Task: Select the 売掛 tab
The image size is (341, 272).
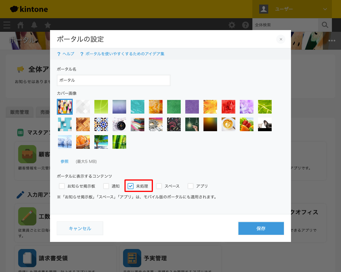Action: [45, 112]
